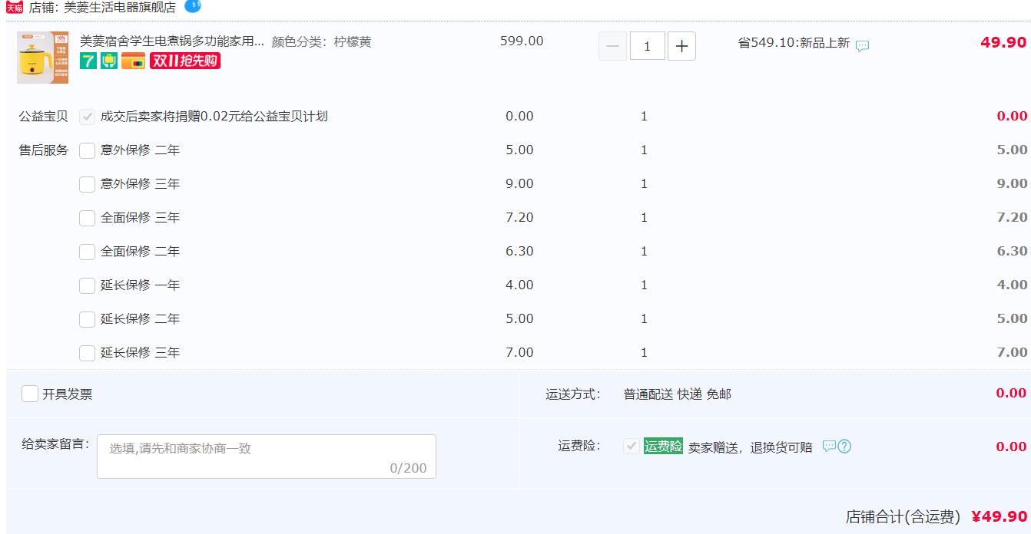Screen dimensions: 1031x534
Task: Check 延长保修 三年 option
Action: [x=88, y=353]
